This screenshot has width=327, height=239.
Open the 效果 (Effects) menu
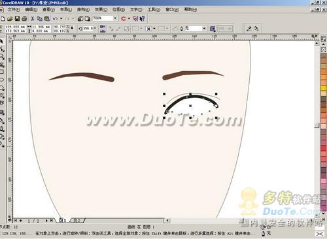101,9
